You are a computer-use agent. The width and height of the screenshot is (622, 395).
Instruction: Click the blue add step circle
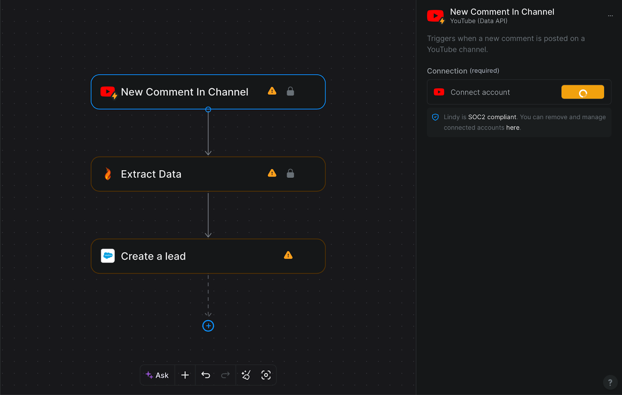(x=208, y=326)
